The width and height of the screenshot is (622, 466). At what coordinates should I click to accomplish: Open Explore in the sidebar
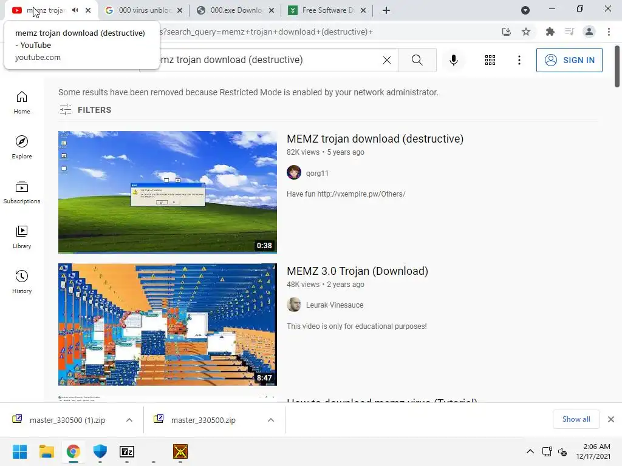[x=22, y=147]
